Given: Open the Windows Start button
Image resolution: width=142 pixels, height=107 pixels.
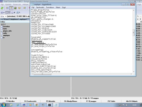Looking at the screenshot, I should point(4,105).
